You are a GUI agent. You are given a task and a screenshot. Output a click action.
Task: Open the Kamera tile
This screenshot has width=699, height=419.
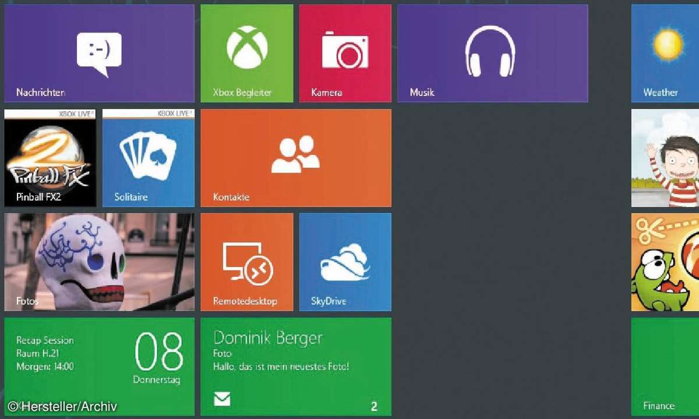click(345, 54)
